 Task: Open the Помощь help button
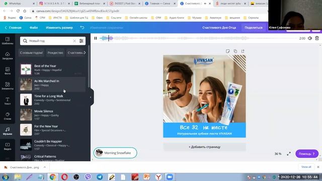[x=307, y=154]
